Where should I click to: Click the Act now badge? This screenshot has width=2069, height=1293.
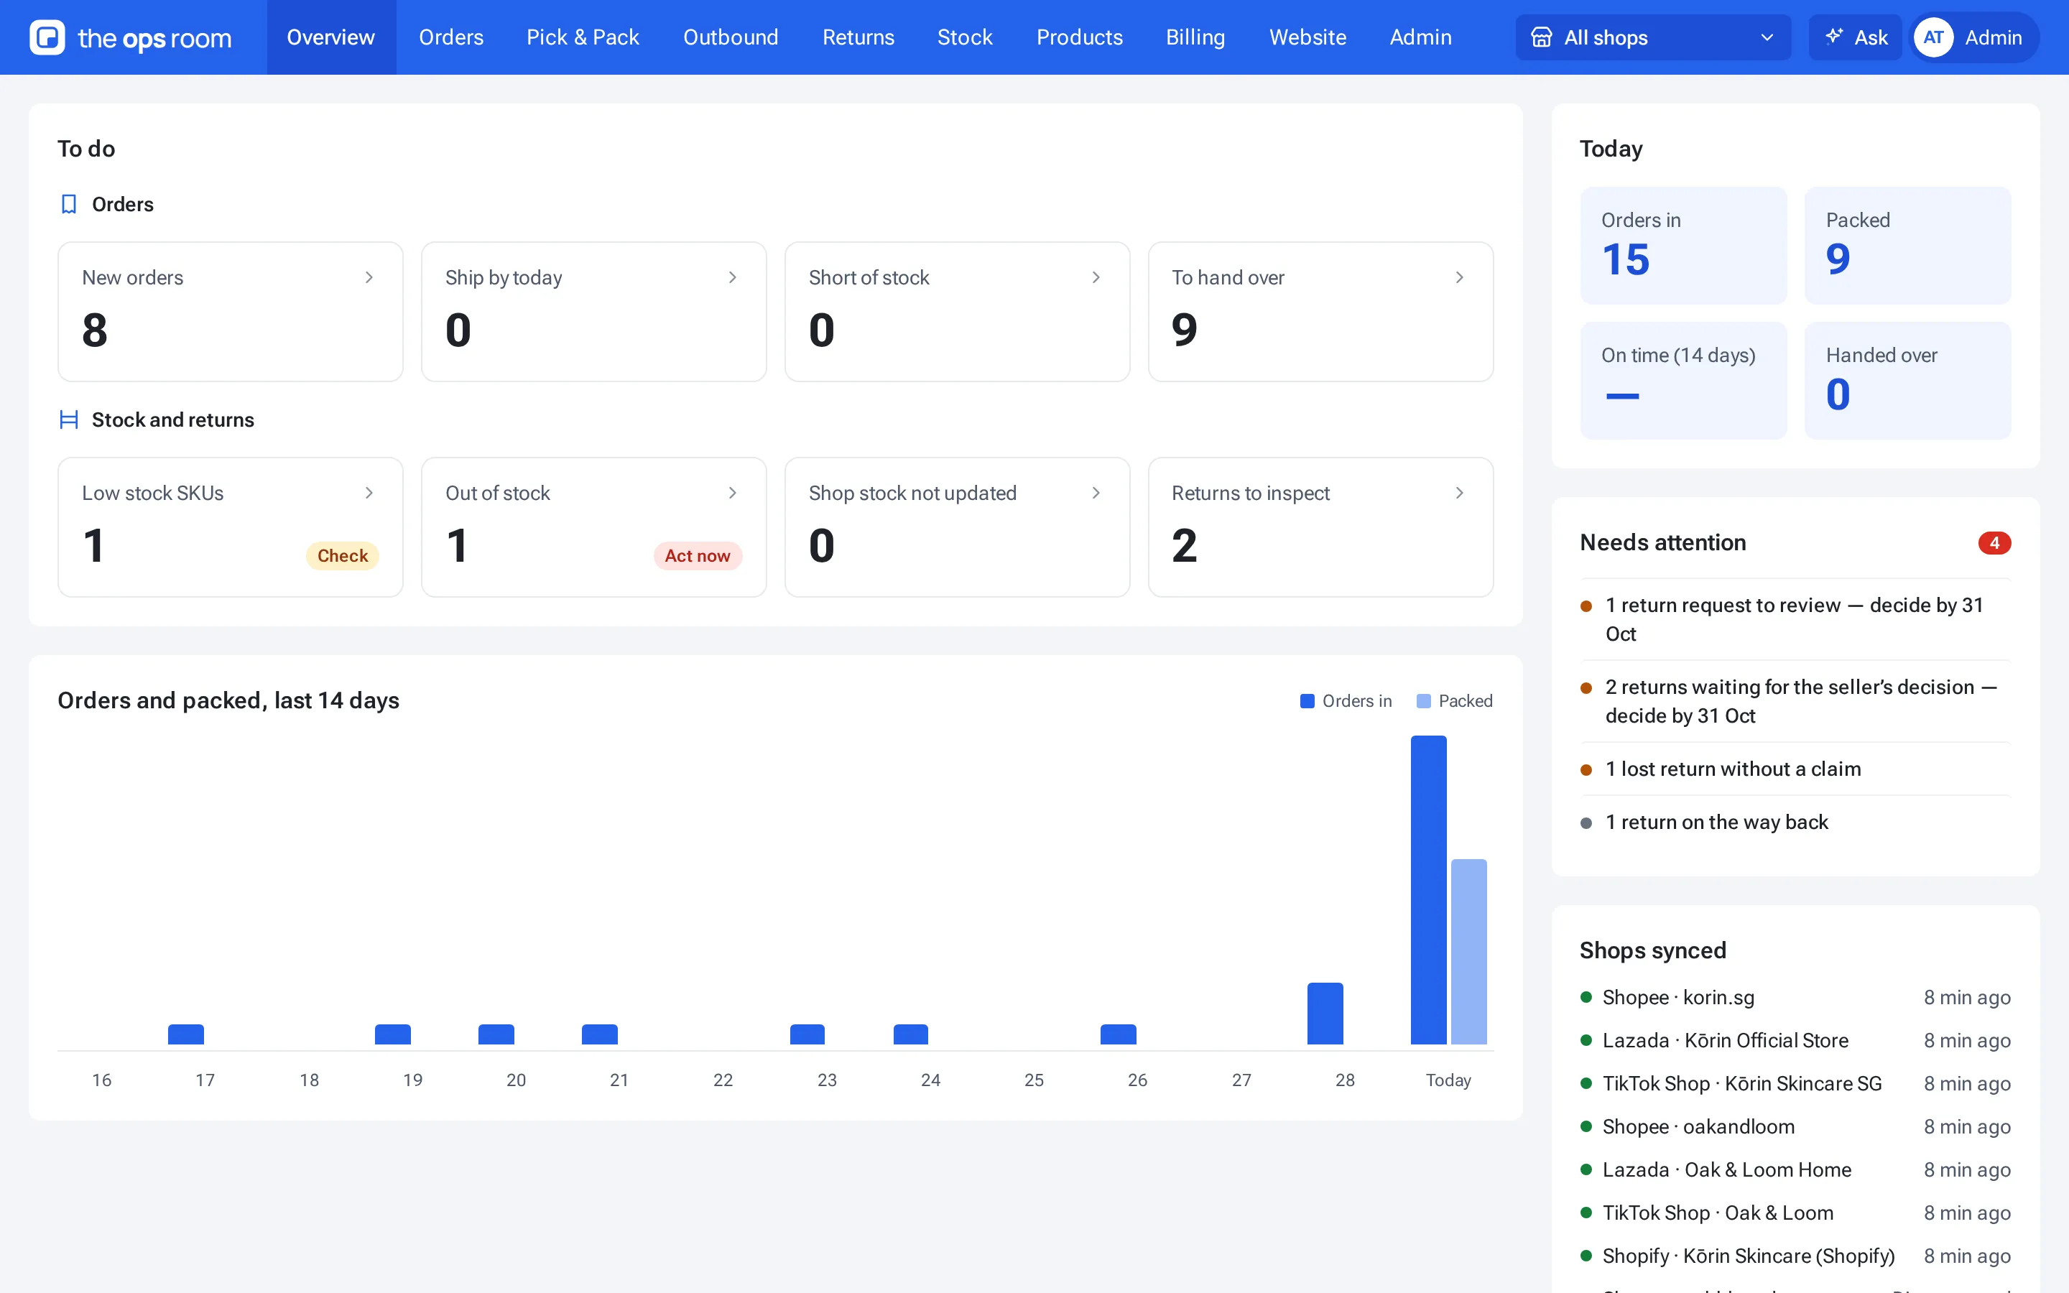point(698,556)
